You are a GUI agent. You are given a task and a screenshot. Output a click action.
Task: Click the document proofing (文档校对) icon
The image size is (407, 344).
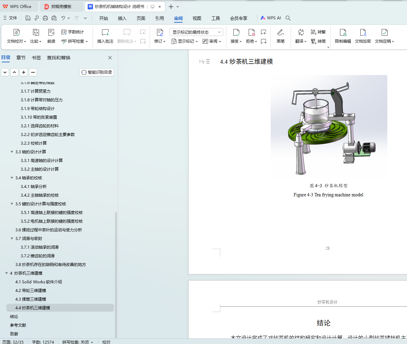click(17, 32)
